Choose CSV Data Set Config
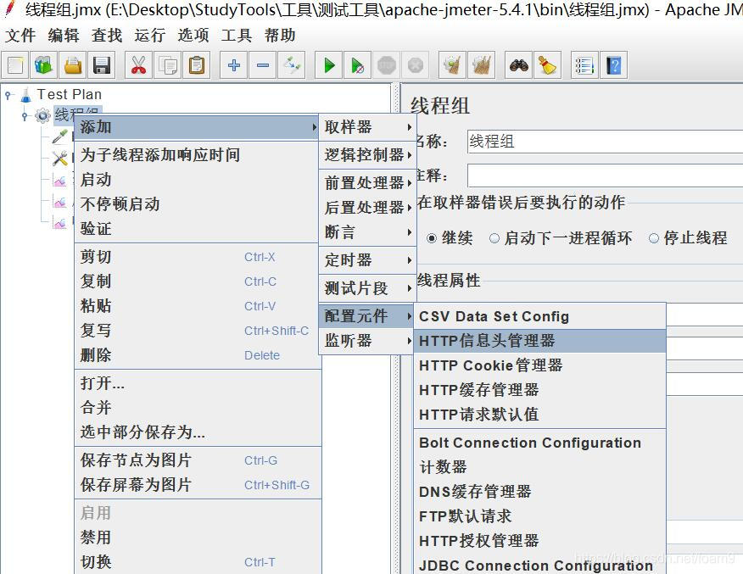The width and height of the screenshot is (743, 574). tap(539, 316)
